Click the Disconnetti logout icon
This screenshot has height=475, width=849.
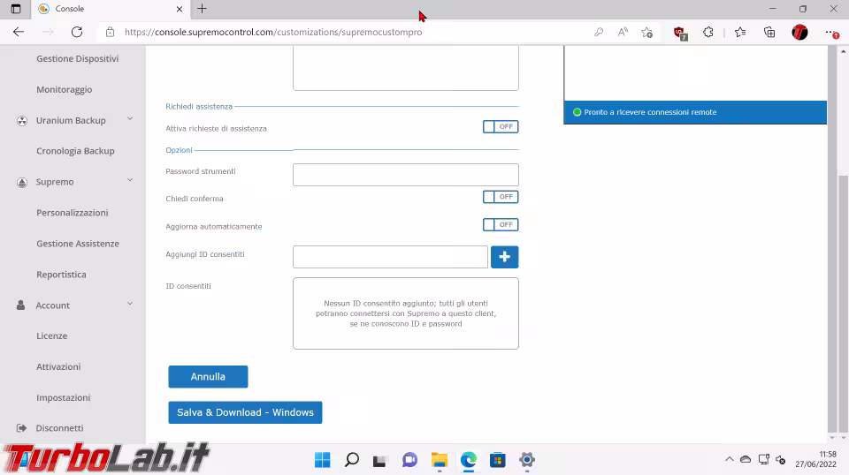point(21,428)
